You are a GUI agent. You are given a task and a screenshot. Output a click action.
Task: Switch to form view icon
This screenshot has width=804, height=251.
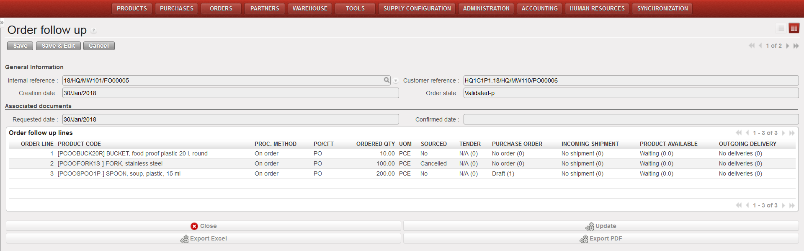tap(794, 28)
